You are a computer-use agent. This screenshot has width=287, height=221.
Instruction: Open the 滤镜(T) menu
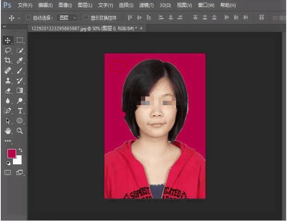pyautogui.click(x=146, y=6)
